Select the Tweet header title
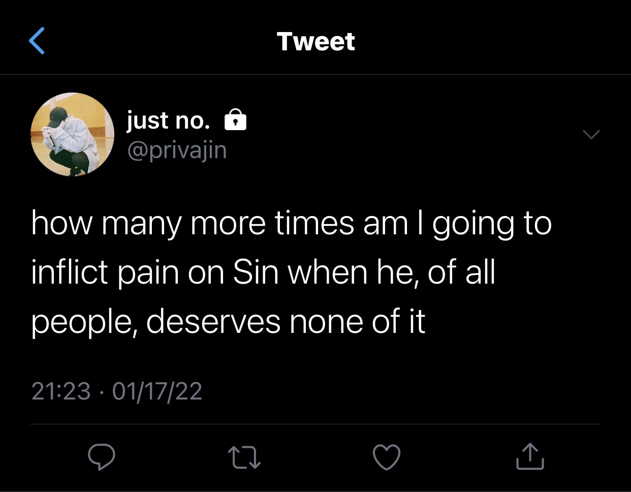631x492 pixels. tap(315, 41)
